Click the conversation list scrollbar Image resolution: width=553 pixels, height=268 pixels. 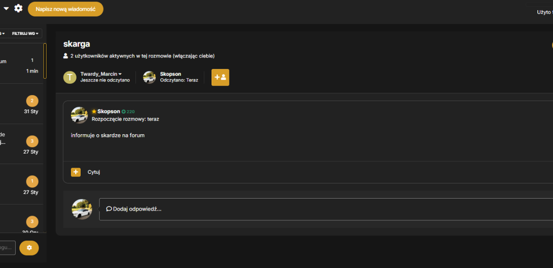(45, 61)
